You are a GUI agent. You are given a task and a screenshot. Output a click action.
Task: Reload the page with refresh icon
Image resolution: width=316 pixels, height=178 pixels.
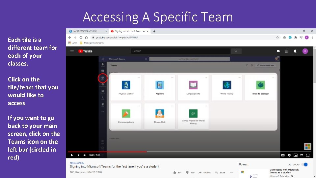pyautogui.click(x=81, y=37)
